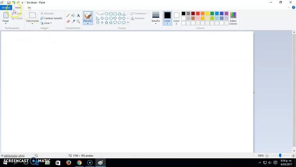Pick the Left arrow shape
The height and width of the screenshot is (167, 296).
pos(119,18)
